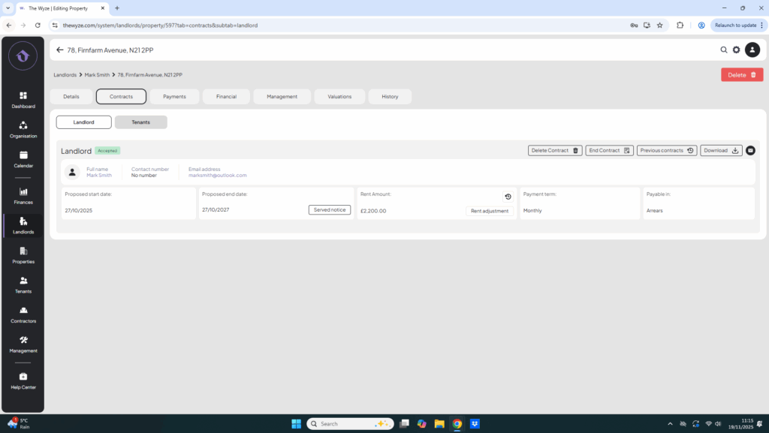Click the rent history clock icon
The image size is (769, 433).
508,197
